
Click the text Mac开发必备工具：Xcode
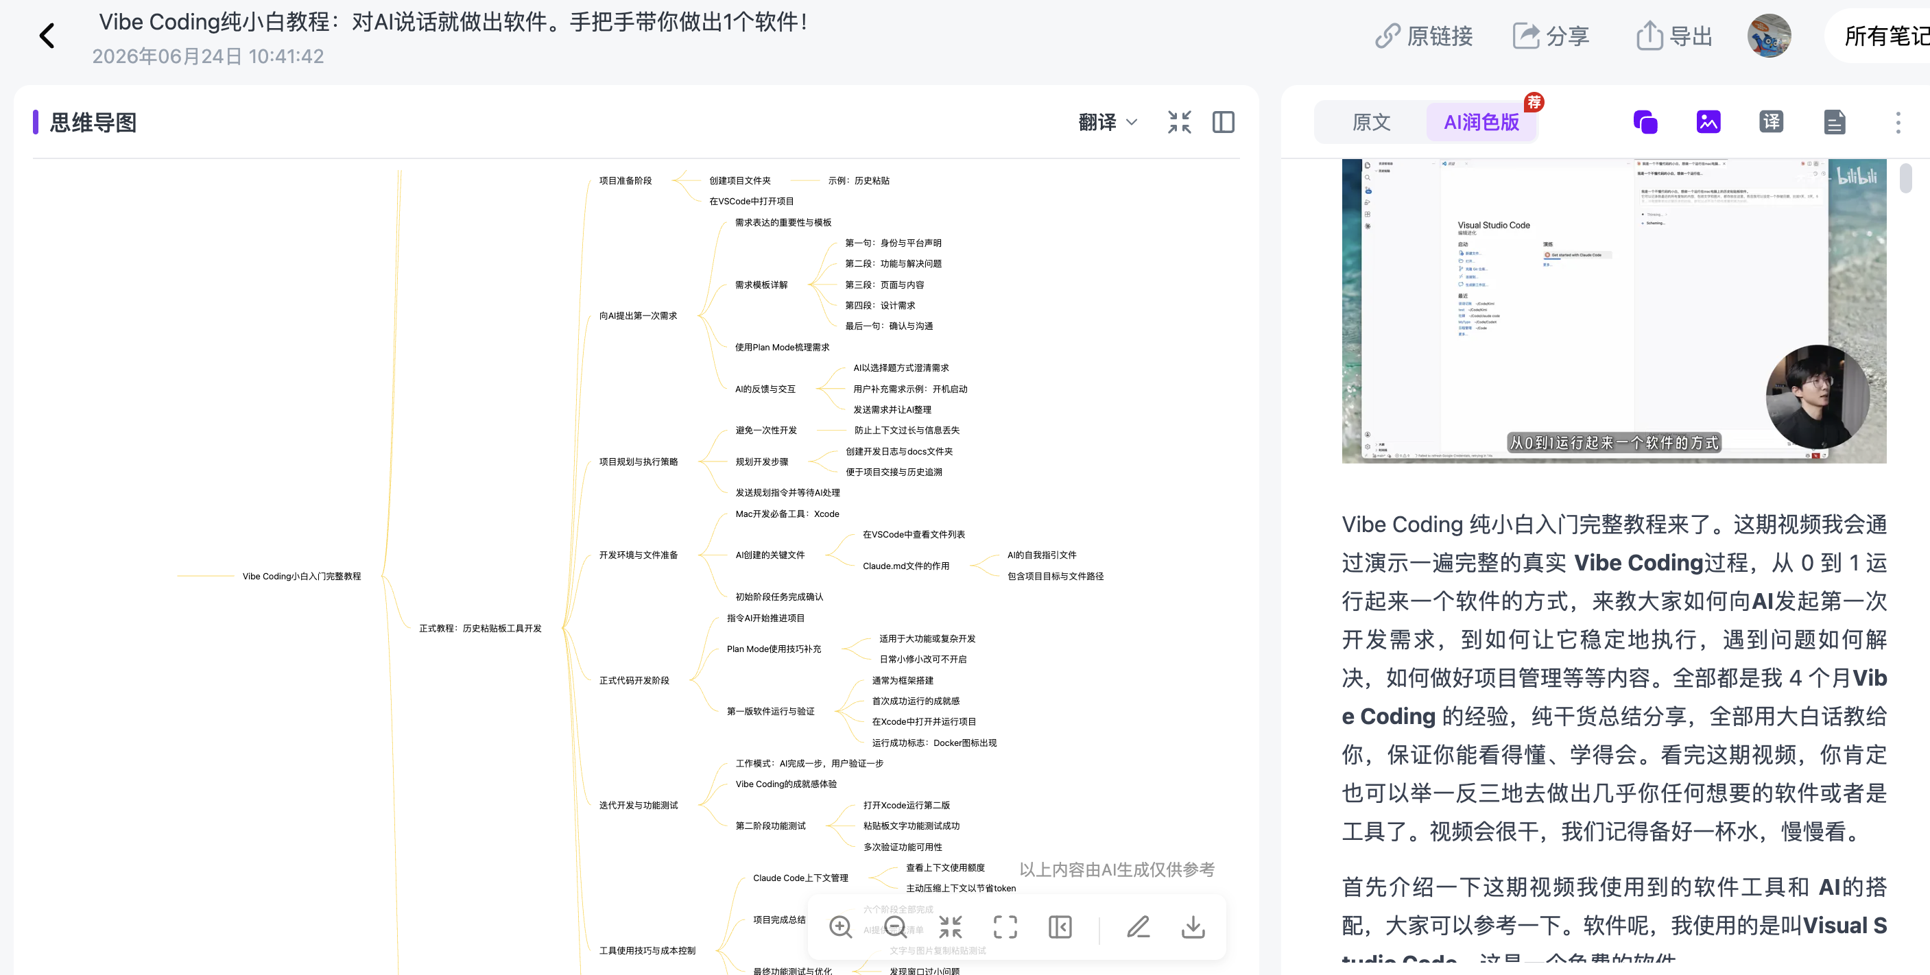[787, 514]
